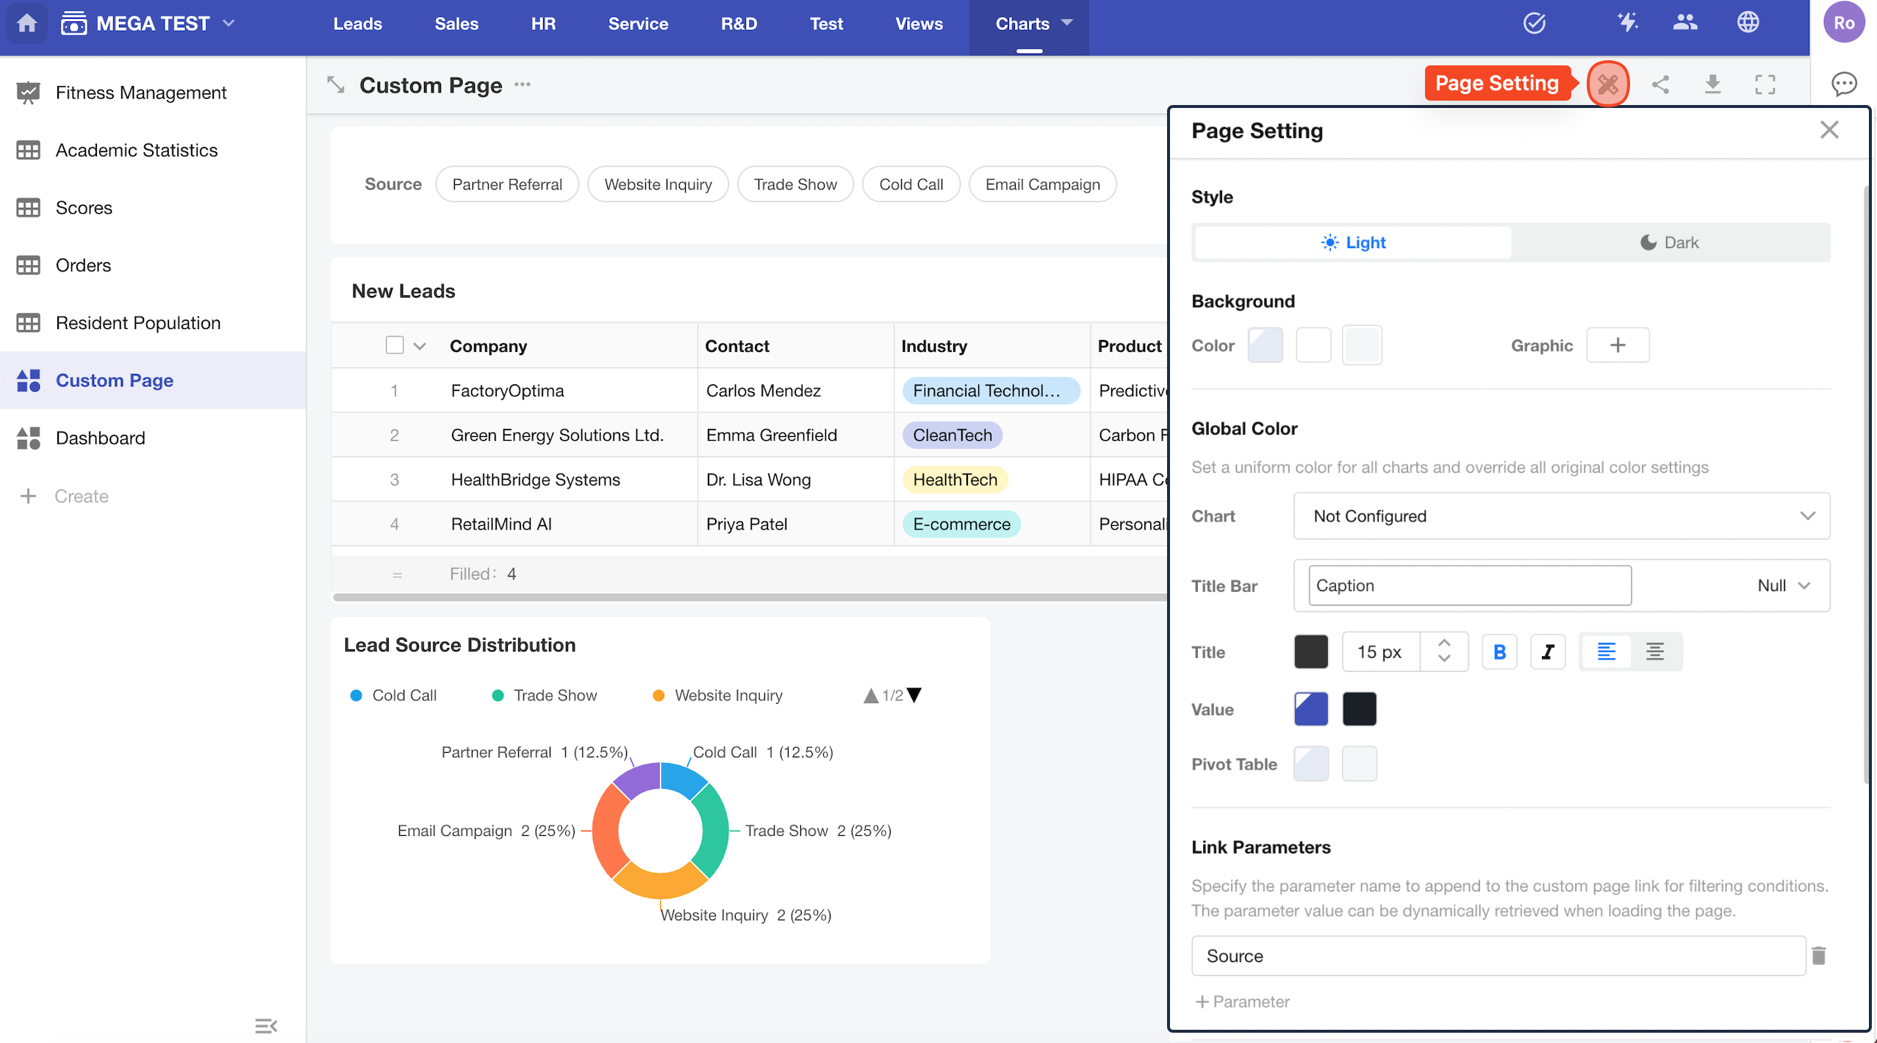Switch page style to Dark

(1670, 242)
